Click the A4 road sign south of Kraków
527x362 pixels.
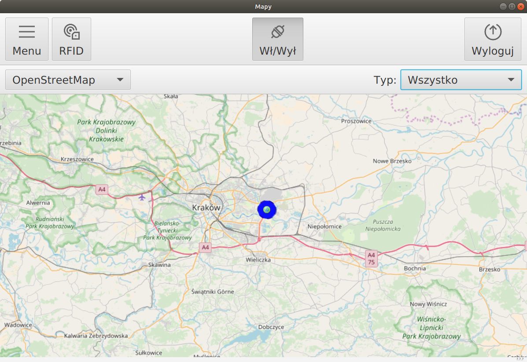205,247
